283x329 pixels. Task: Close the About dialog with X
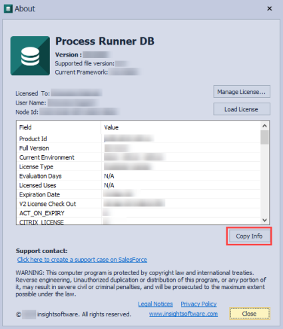click(x=270, y=9)
